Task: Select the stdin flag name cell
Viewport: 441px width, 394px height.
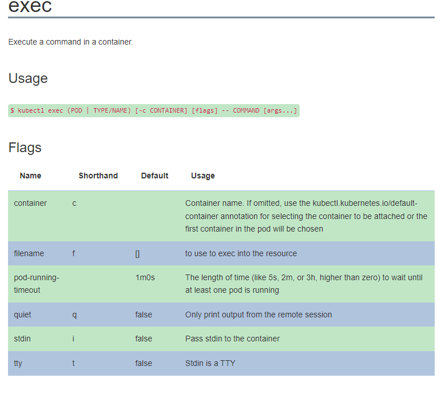Action: (22, 339)
